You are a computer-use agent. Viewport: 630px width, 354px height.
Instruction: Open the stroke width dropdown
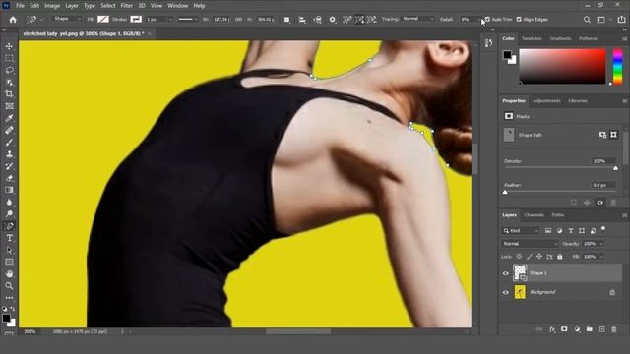(x=170, y=20)
